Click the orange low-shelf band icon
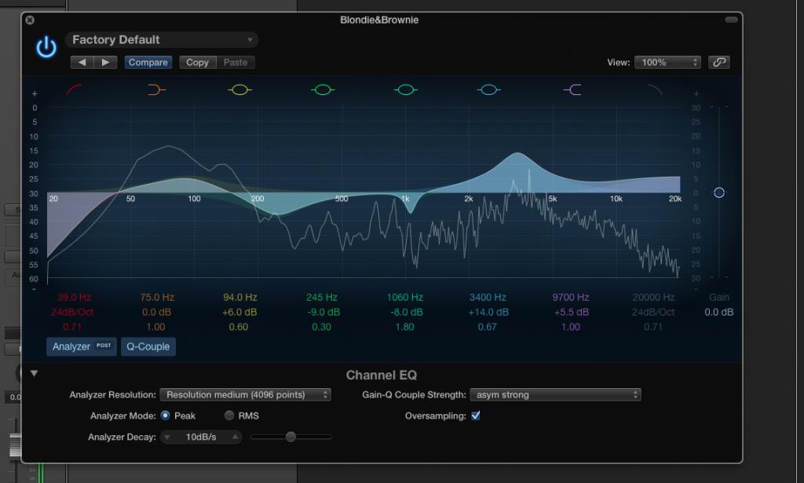 pos(157,90)
